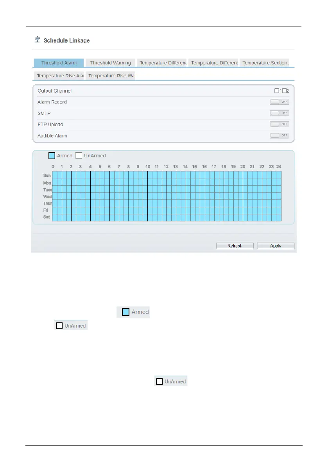Click the Apply button

point(276,246)
